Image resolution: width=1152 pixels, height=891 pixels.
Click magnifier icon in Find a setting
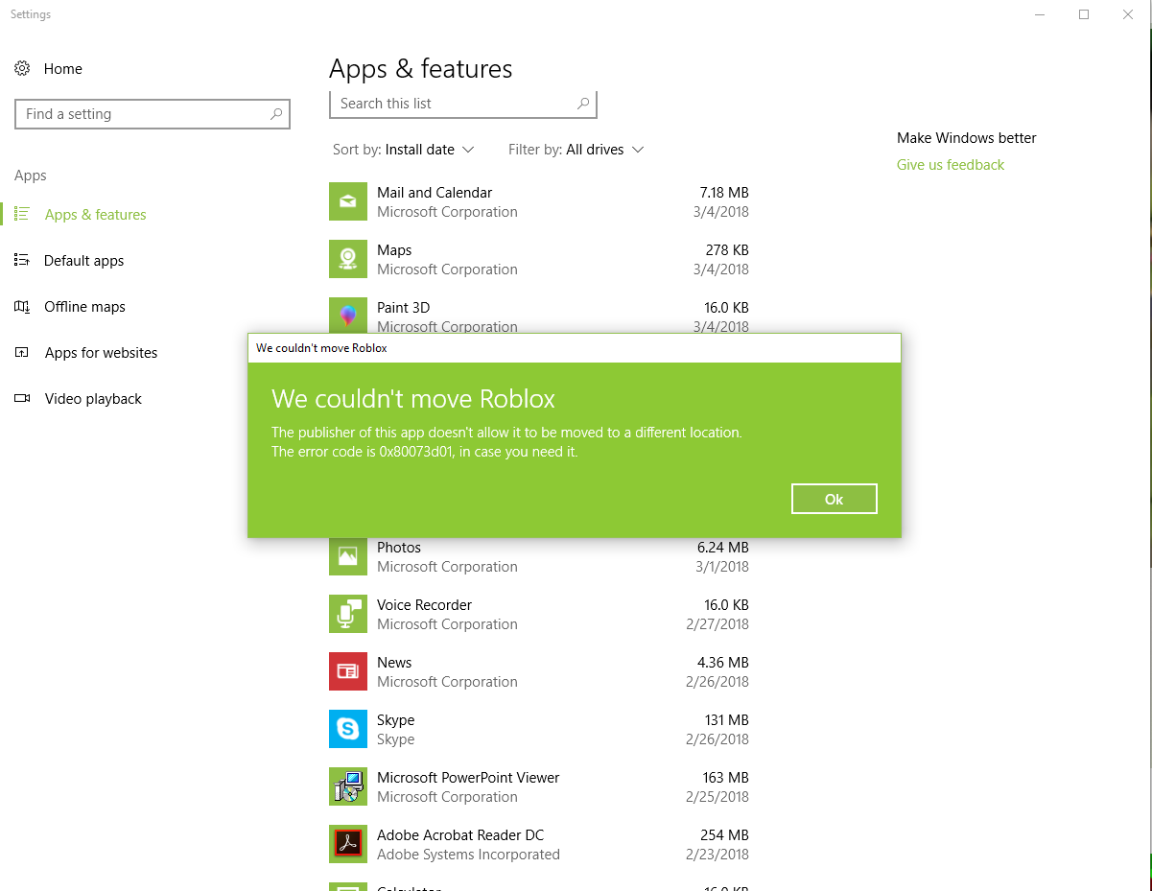coord(276,114)
